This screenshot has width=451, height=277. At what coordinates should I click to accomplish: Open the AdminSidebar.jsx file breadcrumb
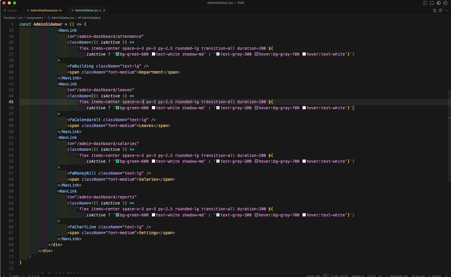(61, 18)
